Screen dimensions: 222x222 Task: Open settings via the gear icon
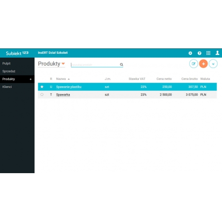(190, 53)
